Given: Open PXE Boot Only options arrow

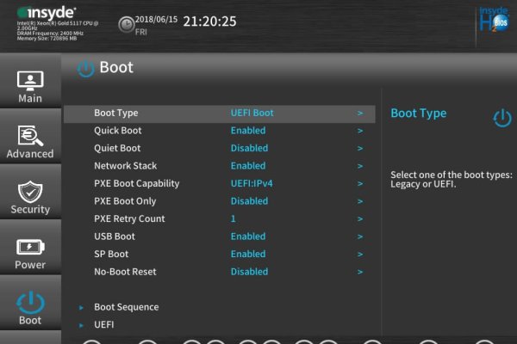Looking at the screenshot, I should point(360,201).
